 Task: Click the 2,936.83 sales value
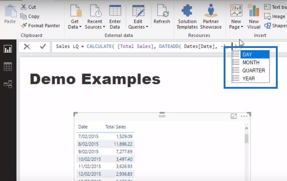[124, 174]
